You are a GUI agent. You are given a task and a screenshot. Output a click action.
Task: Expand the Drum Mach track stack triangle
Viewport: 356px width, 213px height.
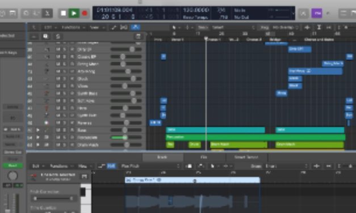(x=38, y=144)
